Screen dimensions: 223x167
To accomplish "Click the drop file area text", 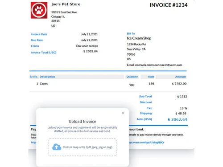I will 88,147.
